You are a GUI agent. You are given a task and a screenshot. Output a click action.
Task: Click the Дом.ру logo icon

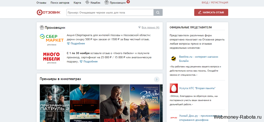[x=173, y=118]
